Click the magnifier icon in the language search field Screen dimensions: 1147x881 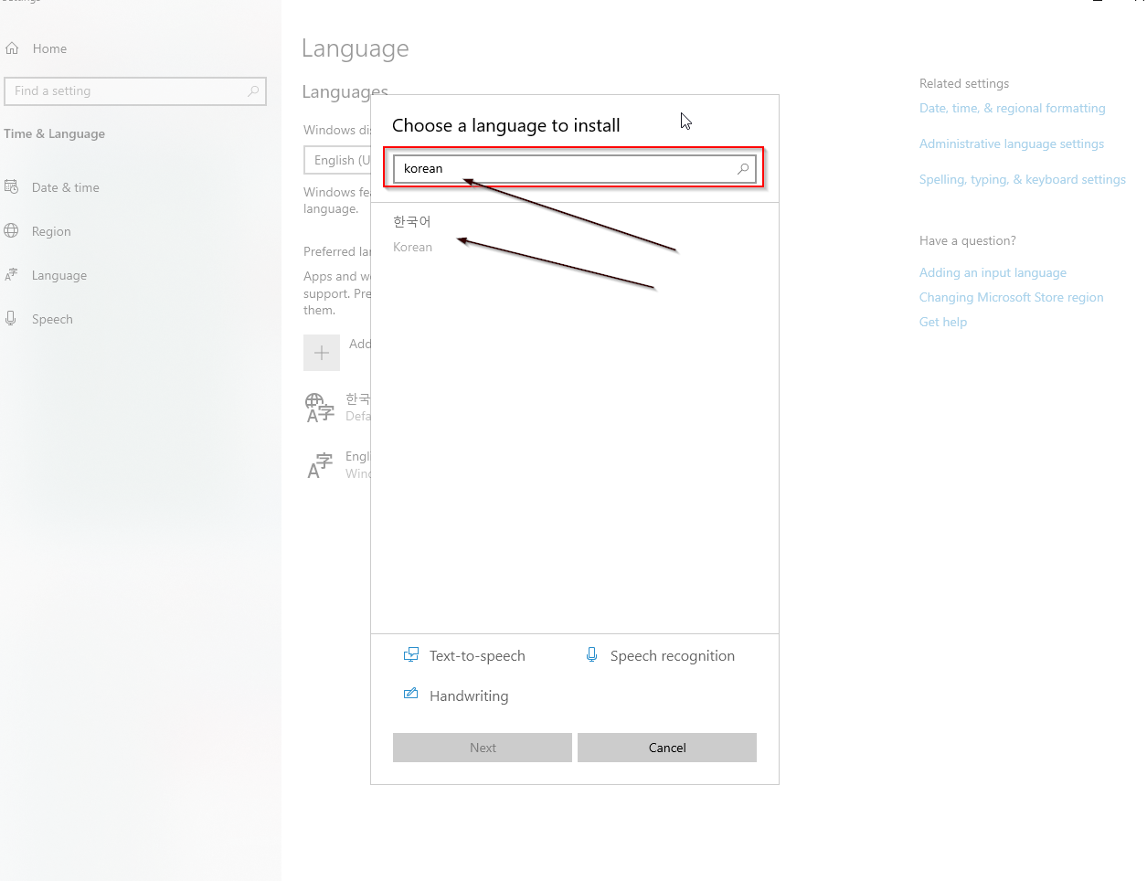(x=742, y=168)
